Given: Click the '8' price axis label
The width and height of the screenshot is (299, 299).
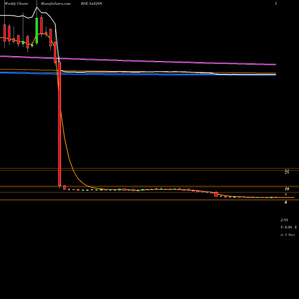Looking at the screenshot, I should pyautogui.click(x=286, y=194).
